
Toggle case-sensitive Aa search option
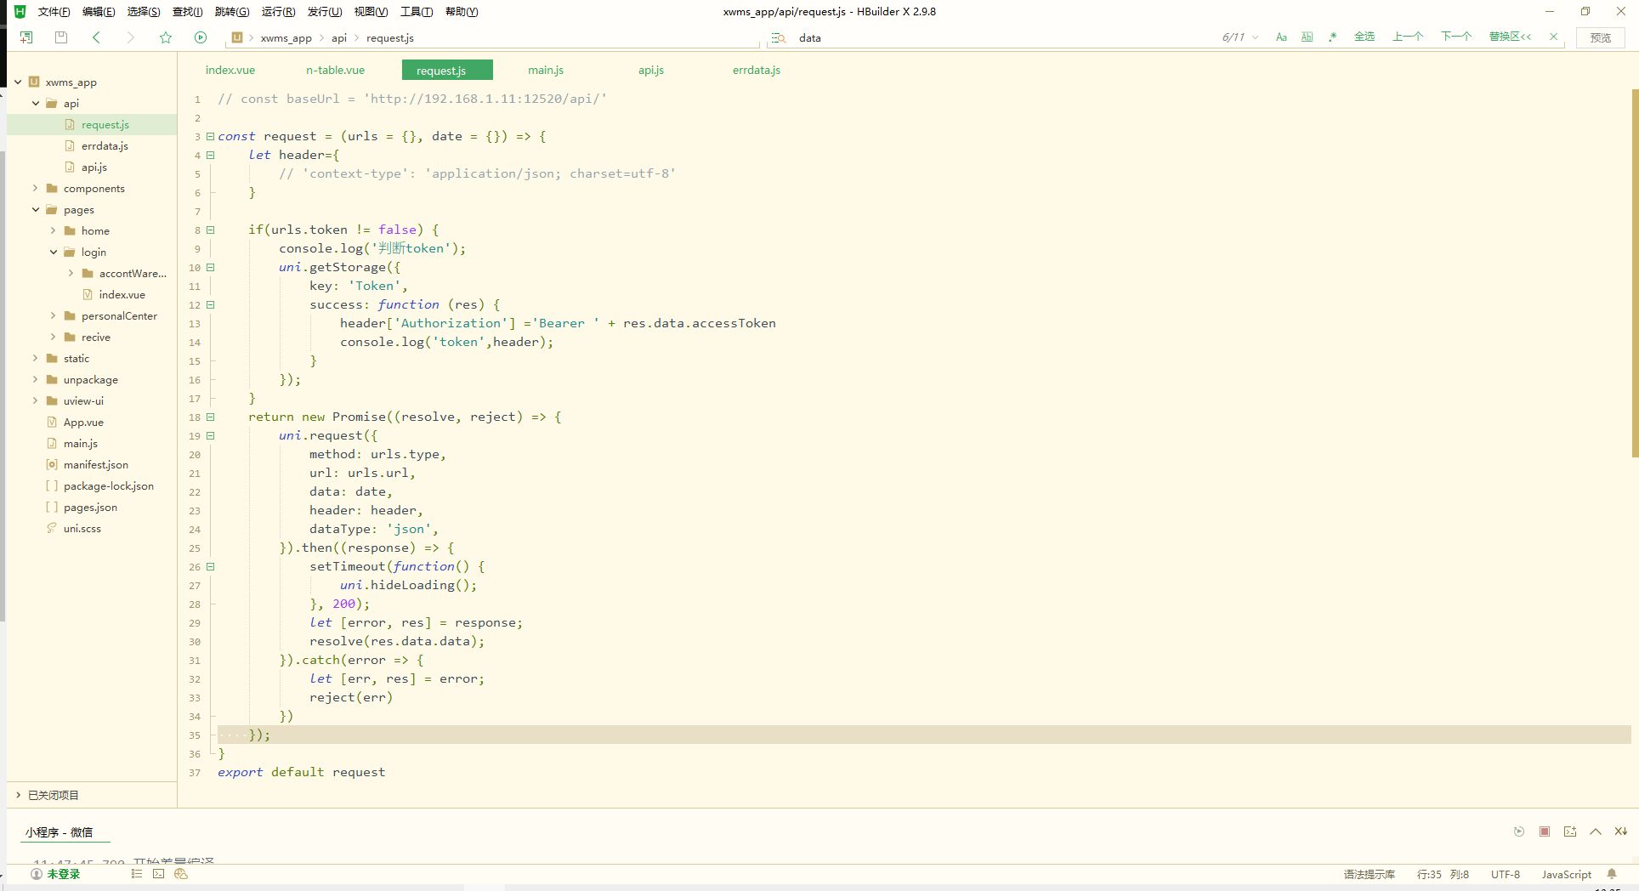click(x=1281, y=37)
